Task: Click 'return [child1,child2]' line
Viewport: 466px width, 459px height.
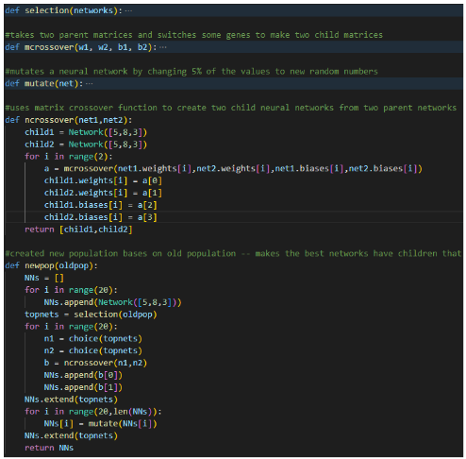Action: [78, 229]
